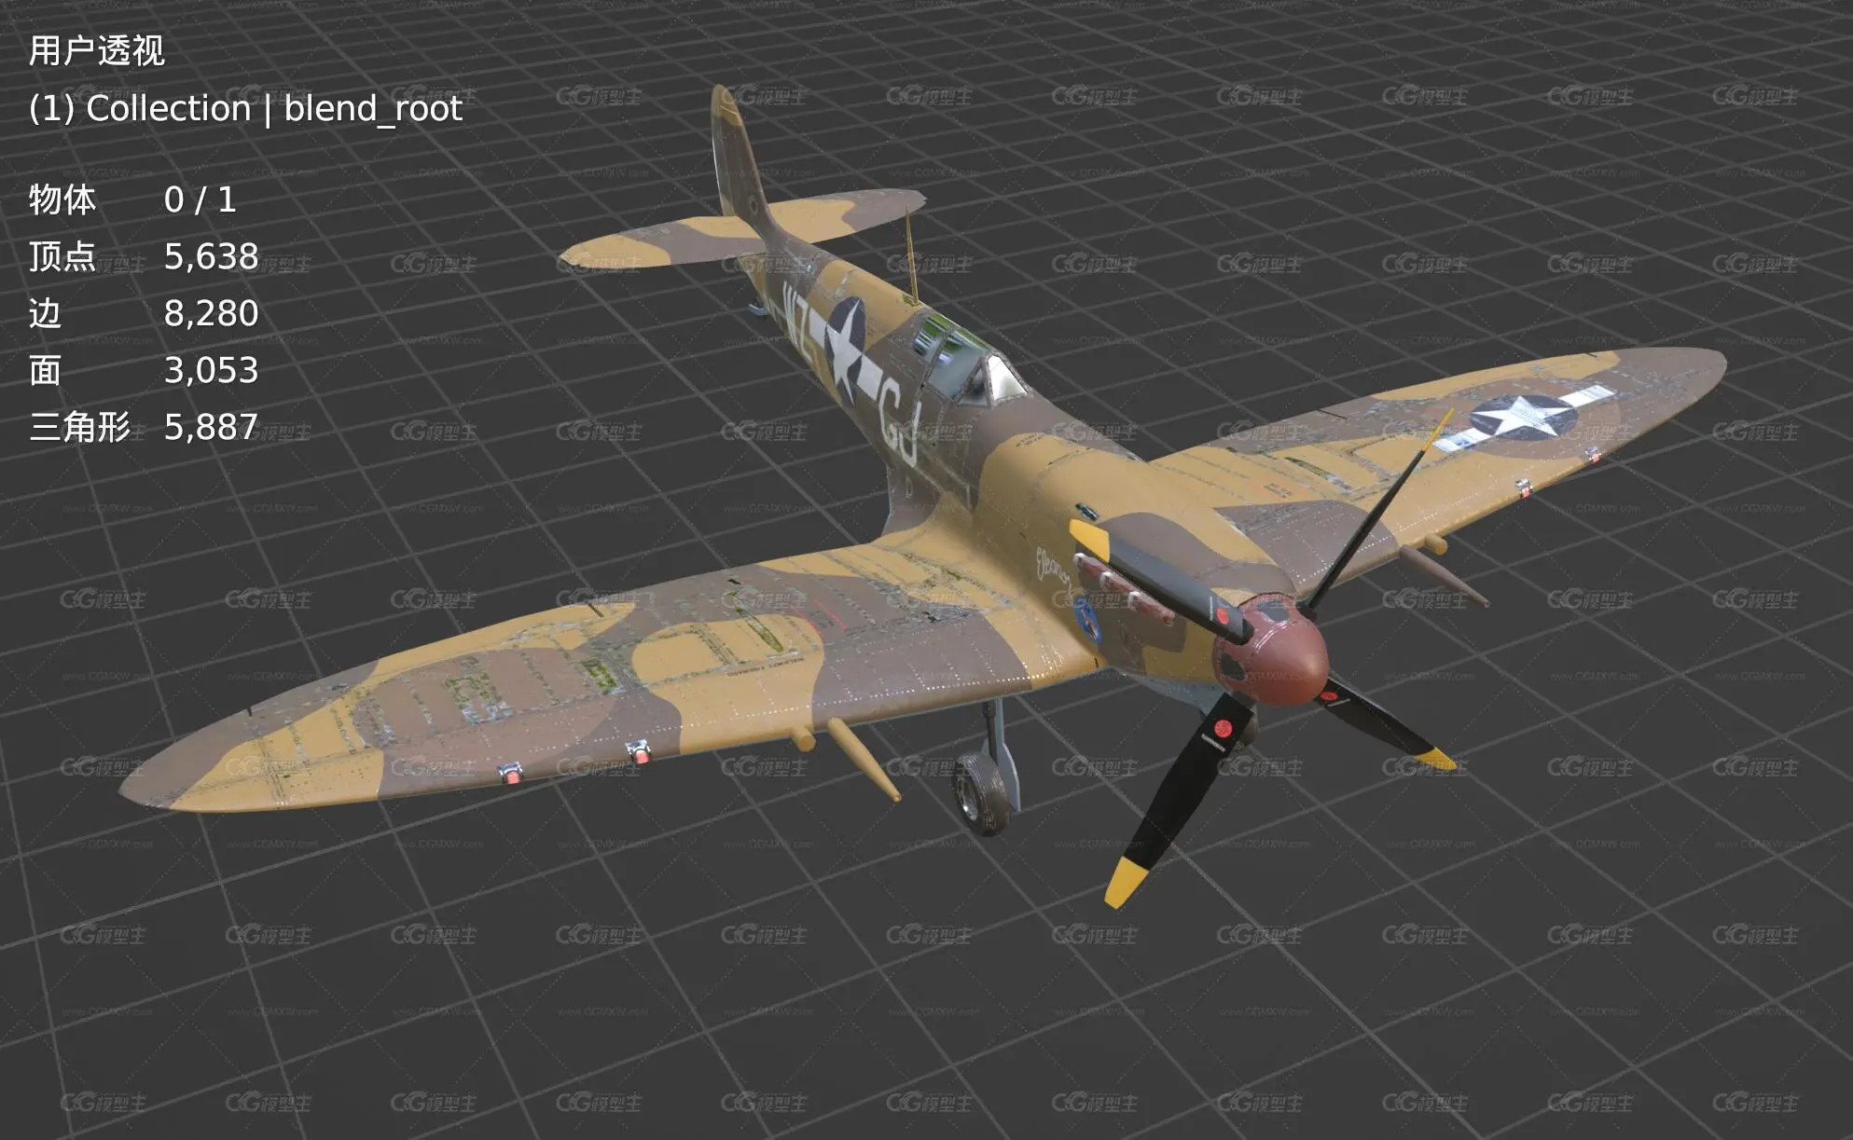Click the triangle count '5,887'

[x=211, y=427]
